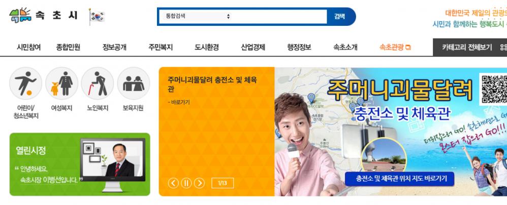Focus the search text input field
Viewport: 507px width, 205px height.
(280, 16)
